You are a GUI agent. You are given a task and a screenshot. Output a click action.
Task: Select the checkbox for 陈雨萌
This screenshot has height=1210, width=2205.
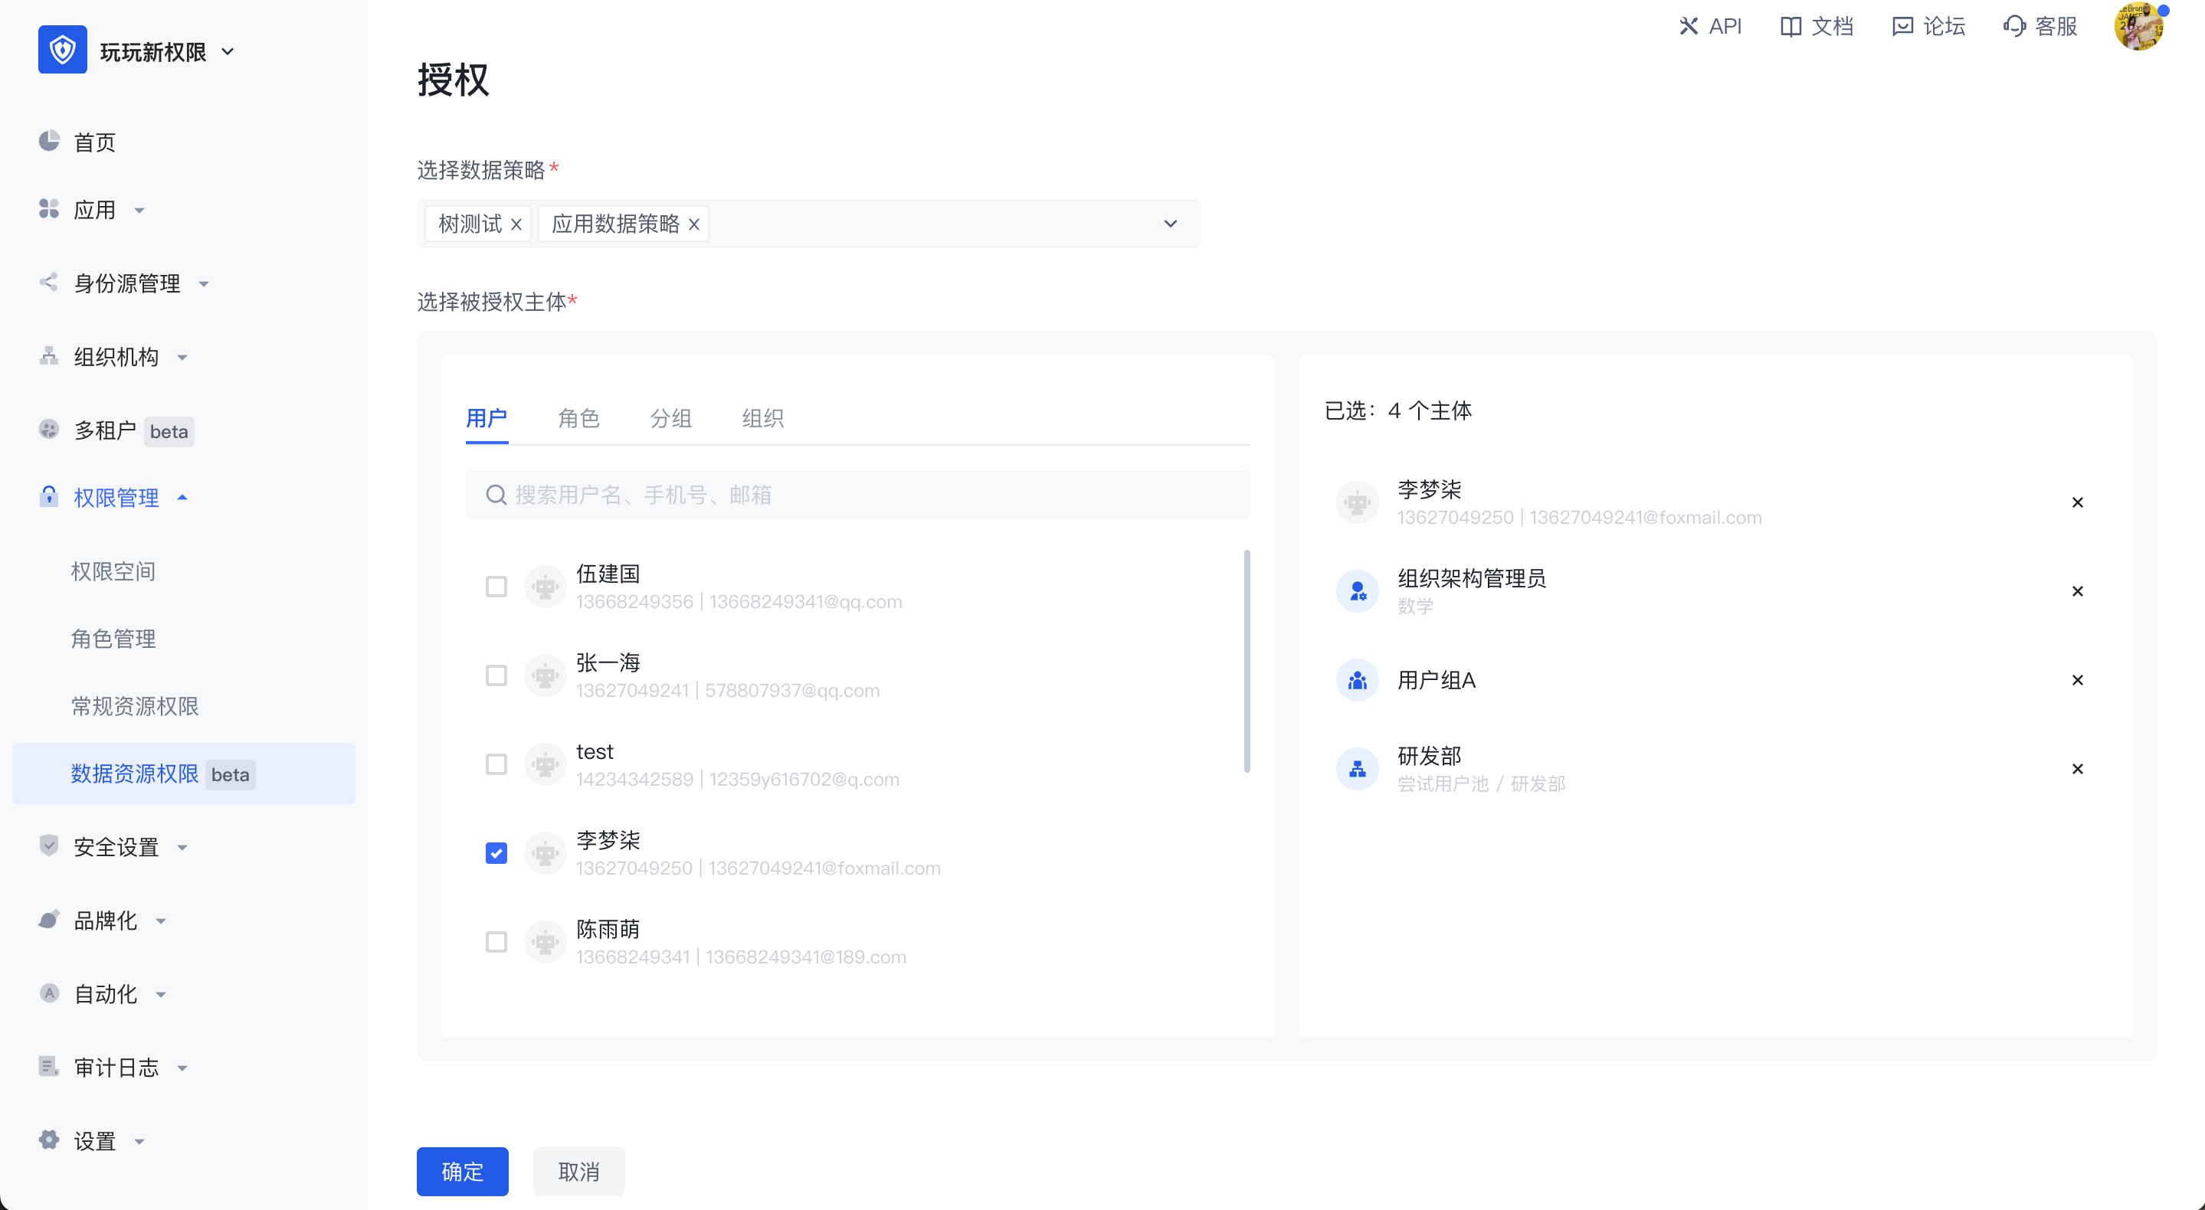(x=496, y=941)
